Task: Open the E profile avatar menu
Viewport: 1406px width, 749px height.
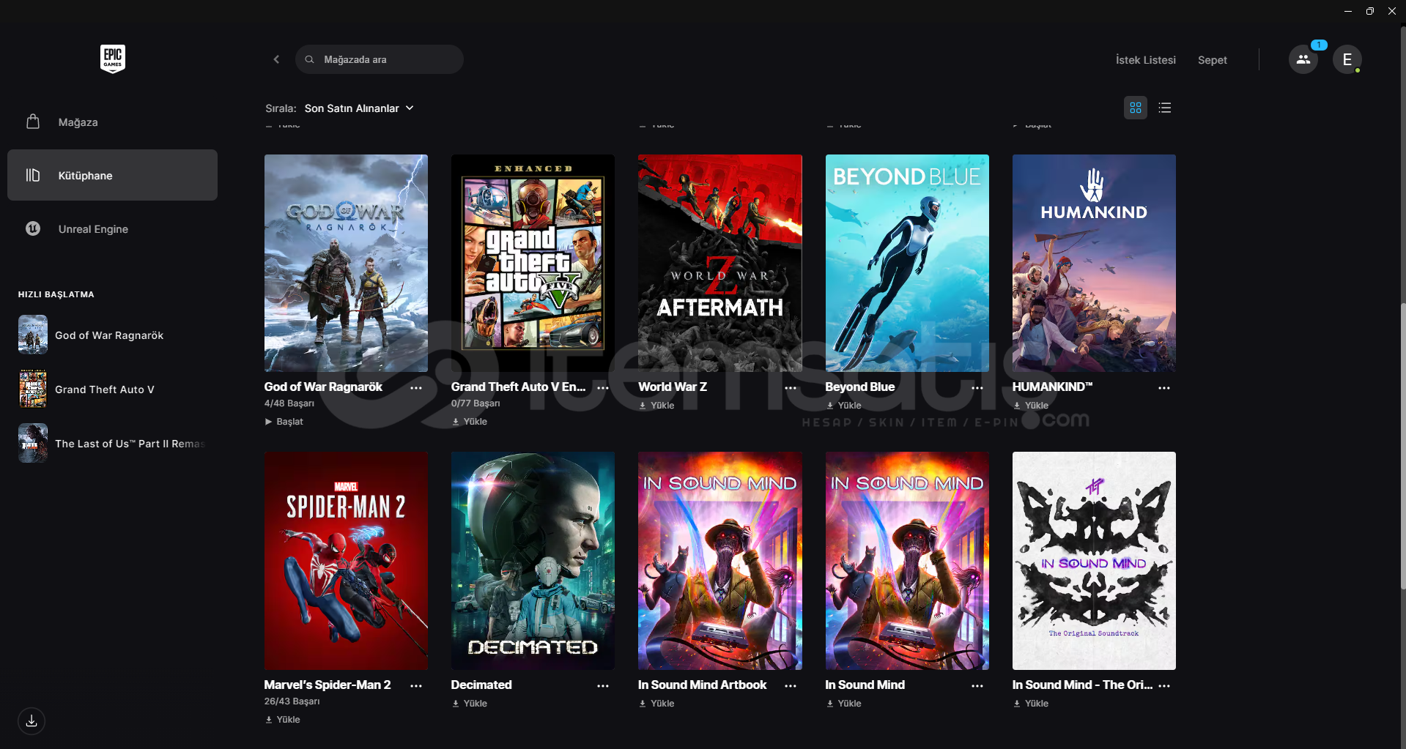Action: coord(1347,59)
